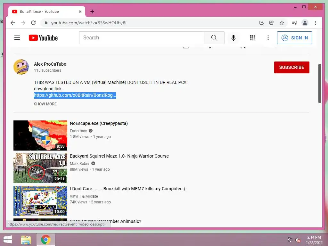Screen dimensions: 328x246
Task: Click the address bar URL
Action: click(89, 23)
